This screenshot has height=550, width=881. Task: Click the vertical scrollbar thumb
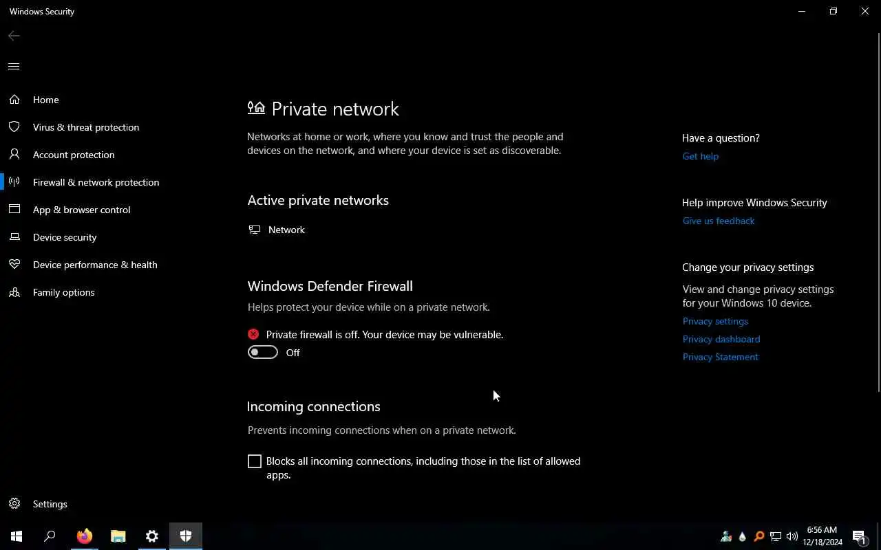(878, 212)
